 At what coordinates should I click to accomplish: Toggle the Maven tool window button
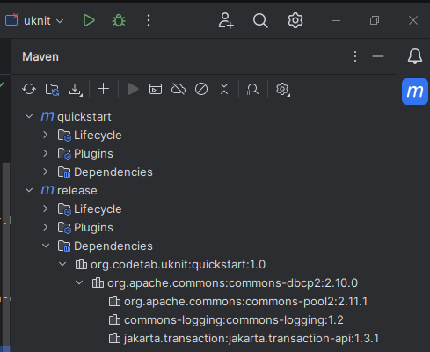[415, 92]
